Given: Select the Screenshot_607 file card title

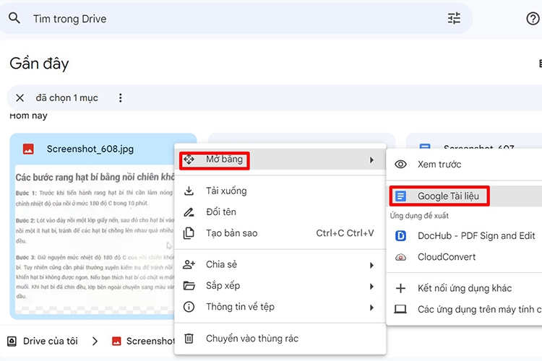Looking at the screenshot, I should click(x=478, y=148).
